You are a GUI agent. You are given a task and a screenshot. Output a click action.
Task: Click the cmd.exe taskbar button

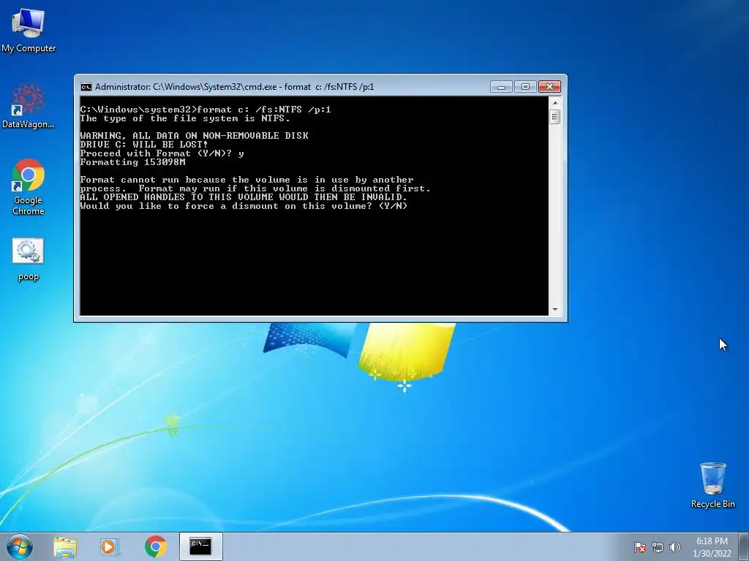click(x=200, y=546)
